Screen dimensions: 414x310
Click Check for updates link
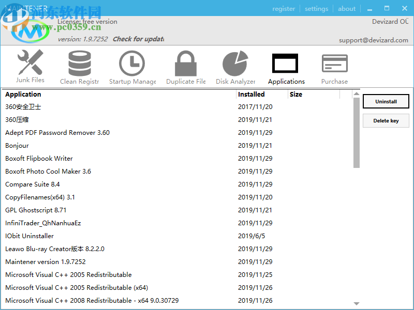[x=138, y=39]
